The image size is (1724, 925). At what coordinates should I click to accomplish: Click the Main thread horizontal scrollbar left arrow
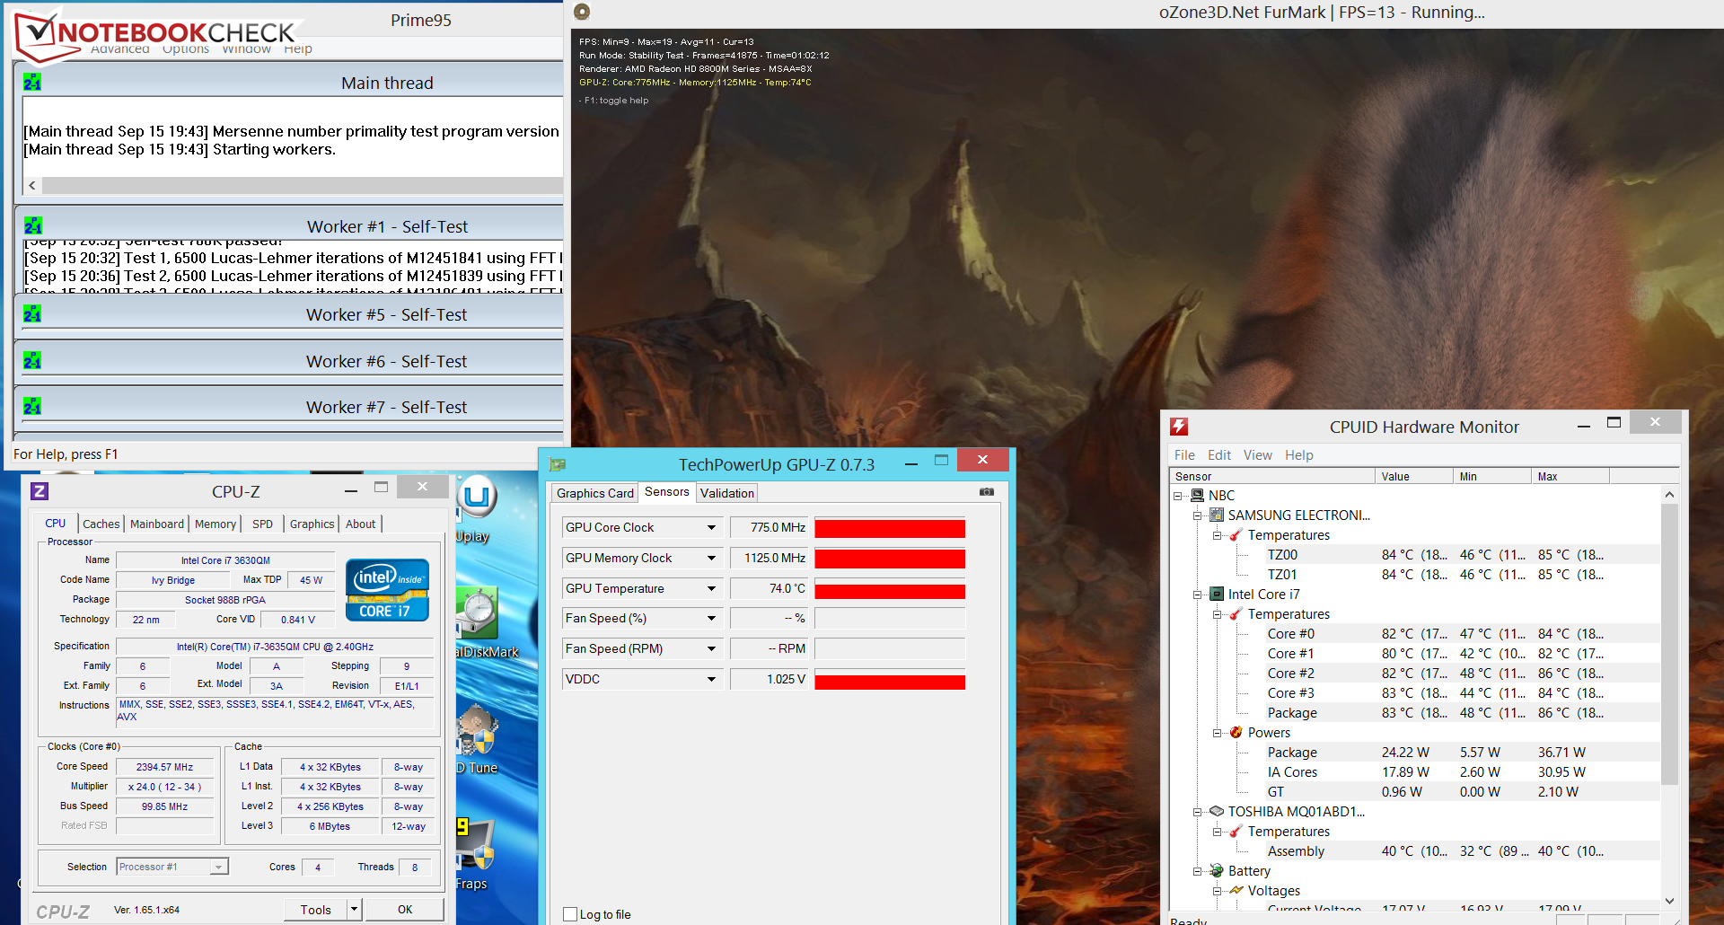pos(32,186)
